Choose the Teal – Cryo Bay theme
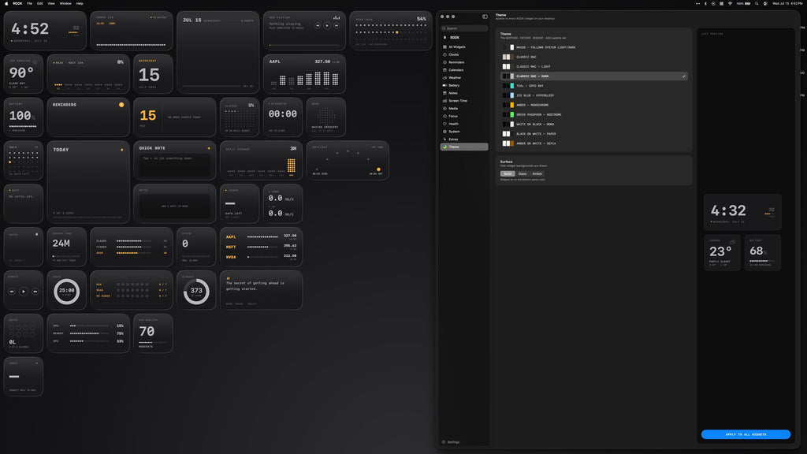807x454 pixels. (594, 85)
